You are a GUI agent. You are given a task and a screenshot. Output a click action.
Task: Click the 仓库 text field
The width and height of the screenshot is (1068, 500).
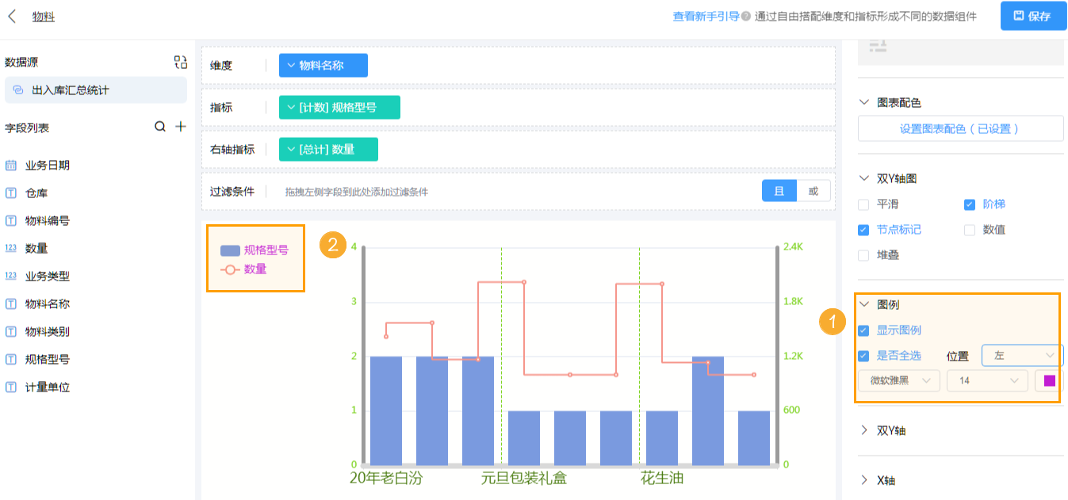[x=36, y=193]
